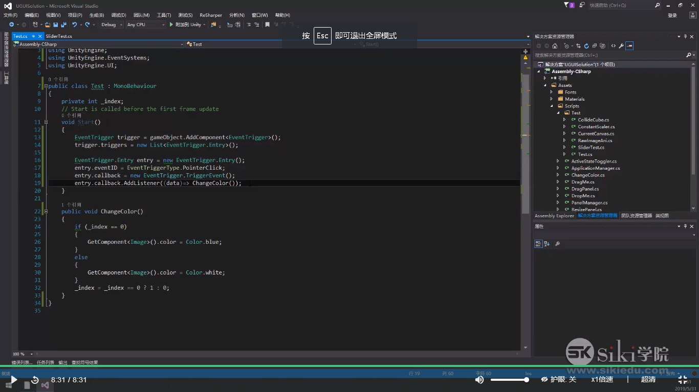Open the 输出 output tab
The image size is (699, 392).
pyautogui.click(x=63, y=362)
